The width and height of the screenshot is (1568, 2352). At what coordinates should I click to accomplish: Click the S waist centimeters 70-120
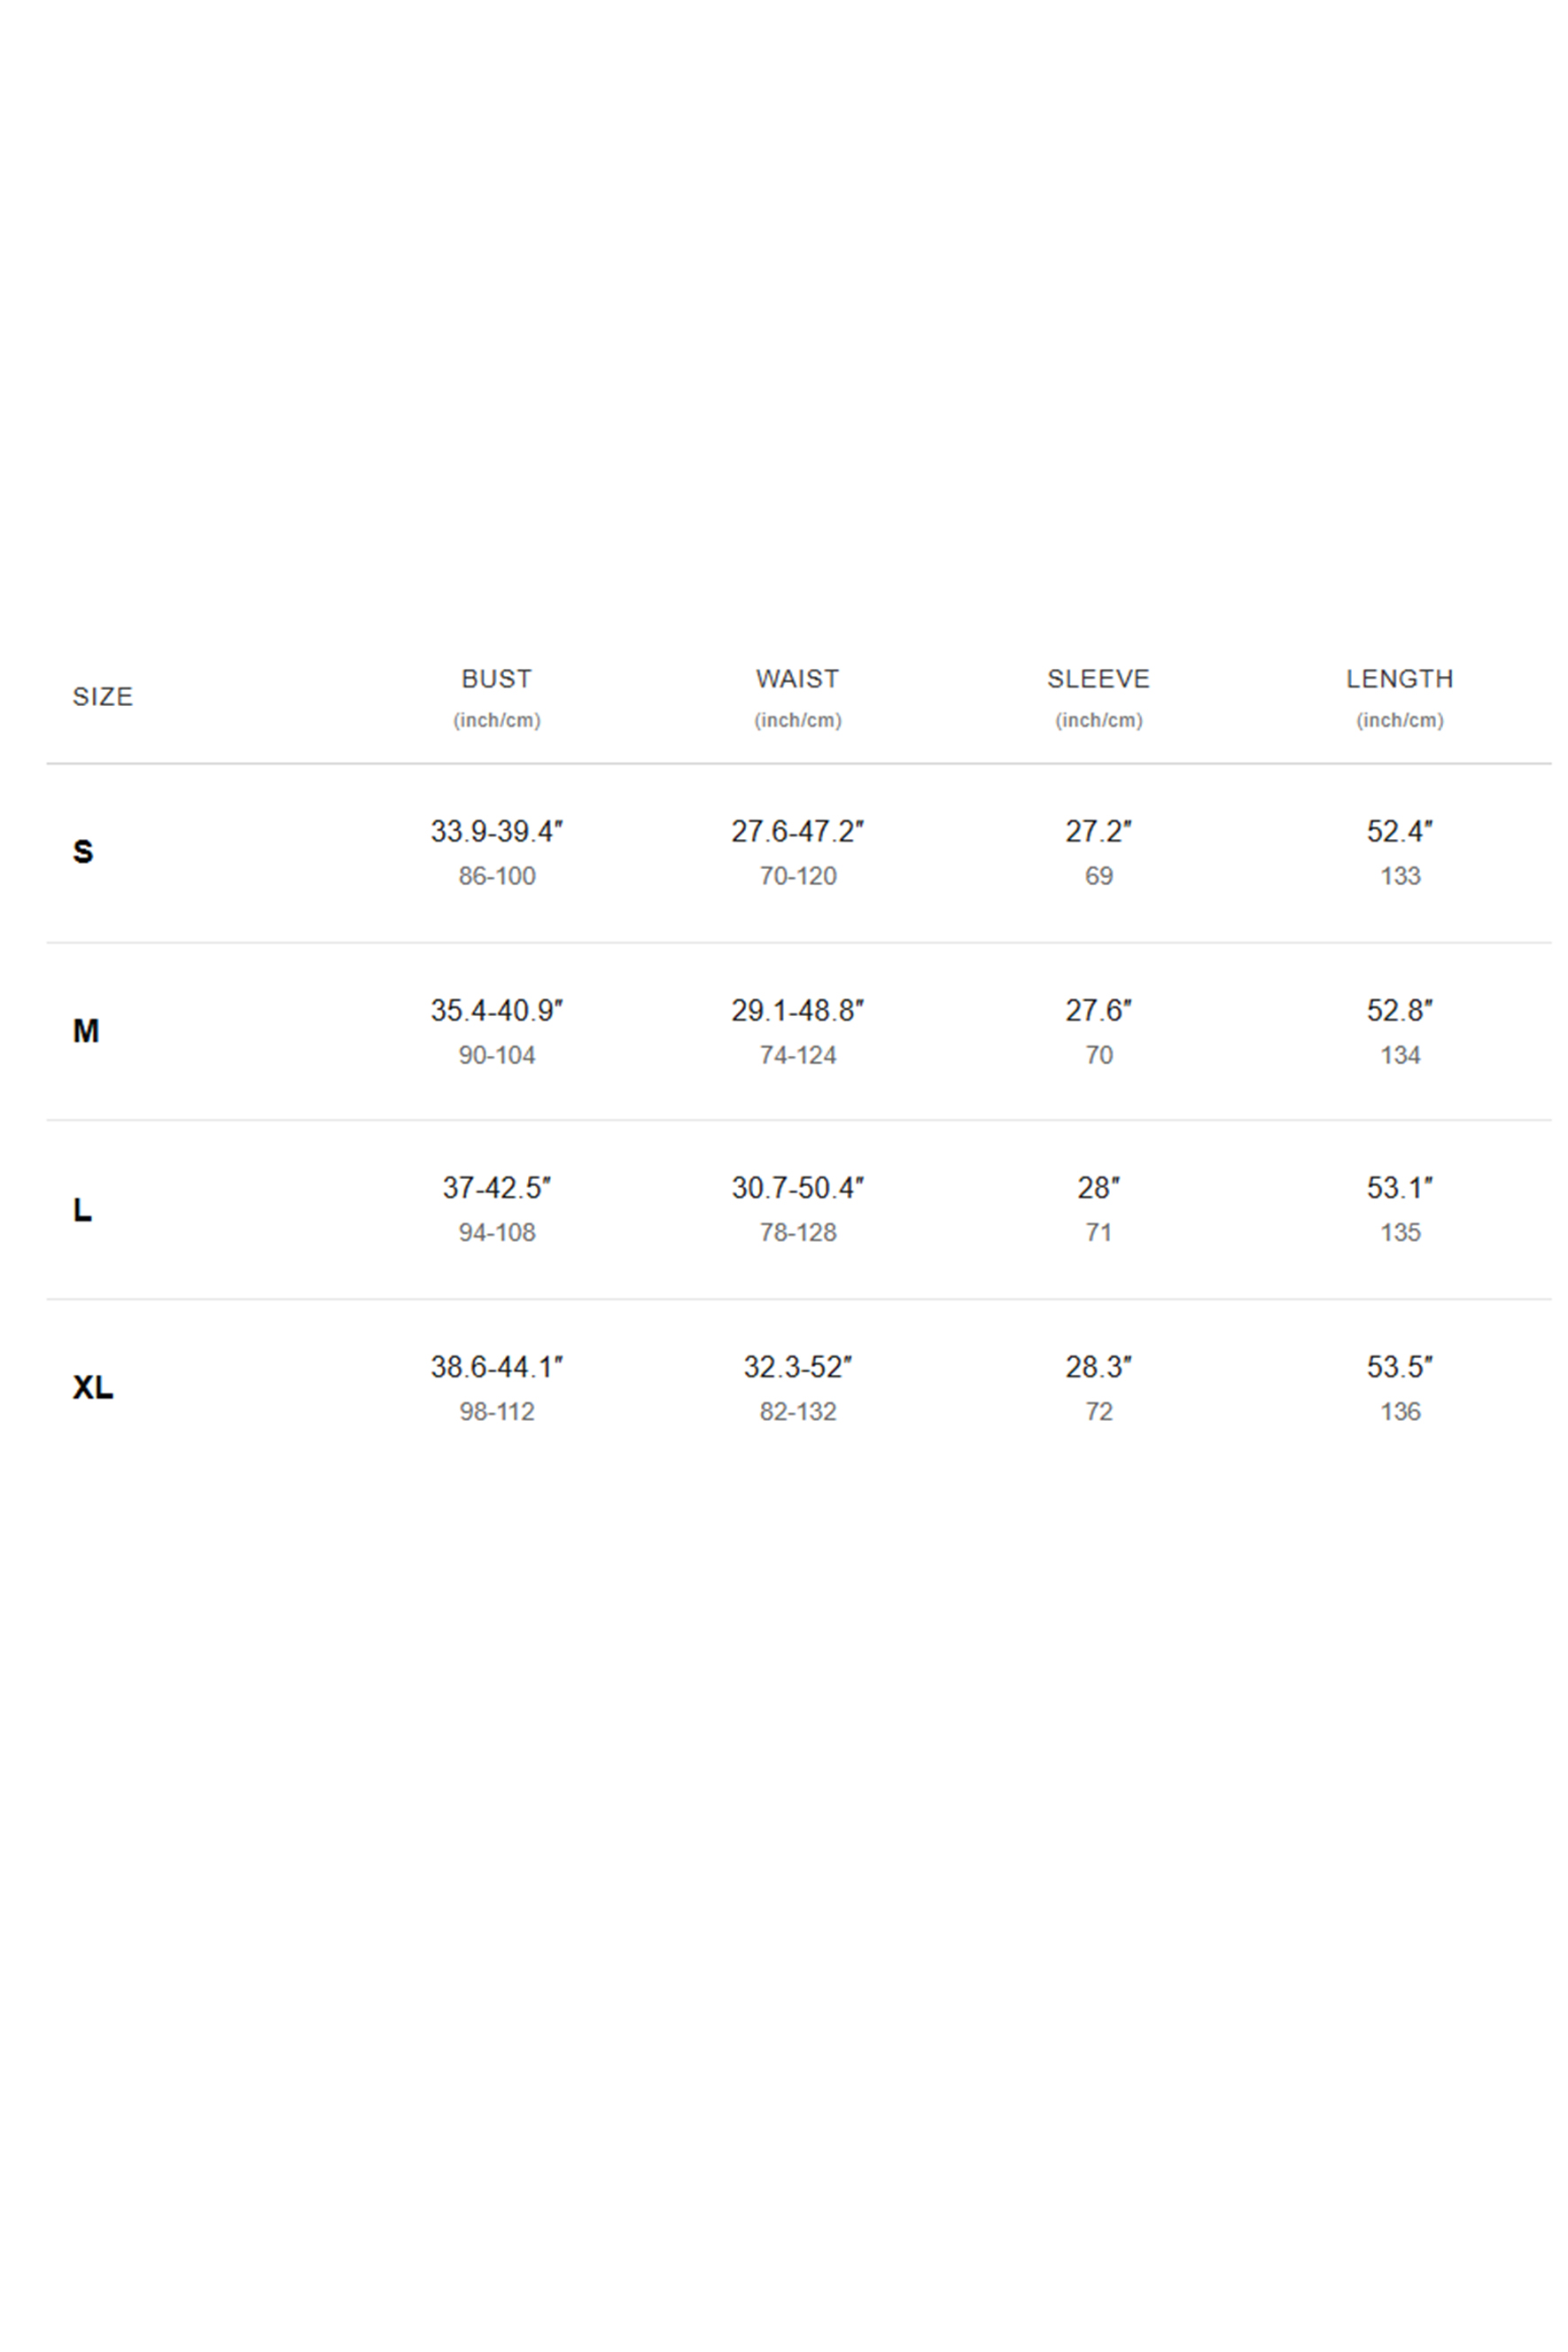click(798, 876)
